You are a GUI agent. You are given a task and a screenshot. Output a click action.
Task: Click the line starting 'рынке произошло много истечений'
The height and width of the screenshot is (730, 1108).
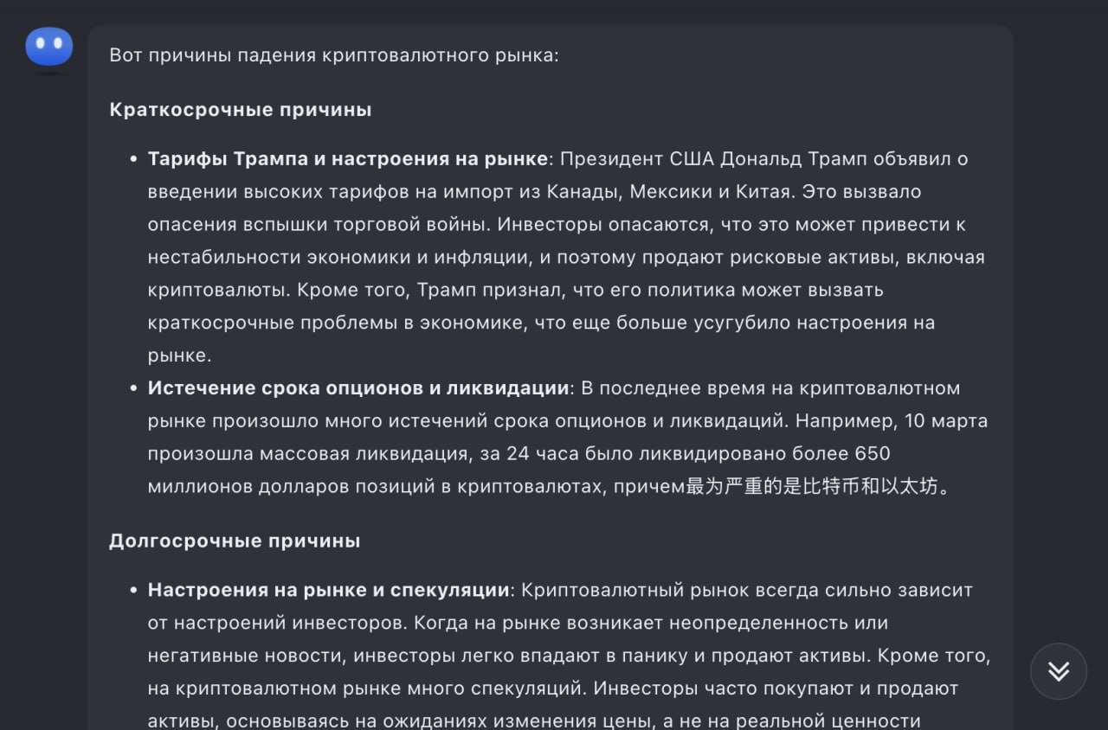568,421
